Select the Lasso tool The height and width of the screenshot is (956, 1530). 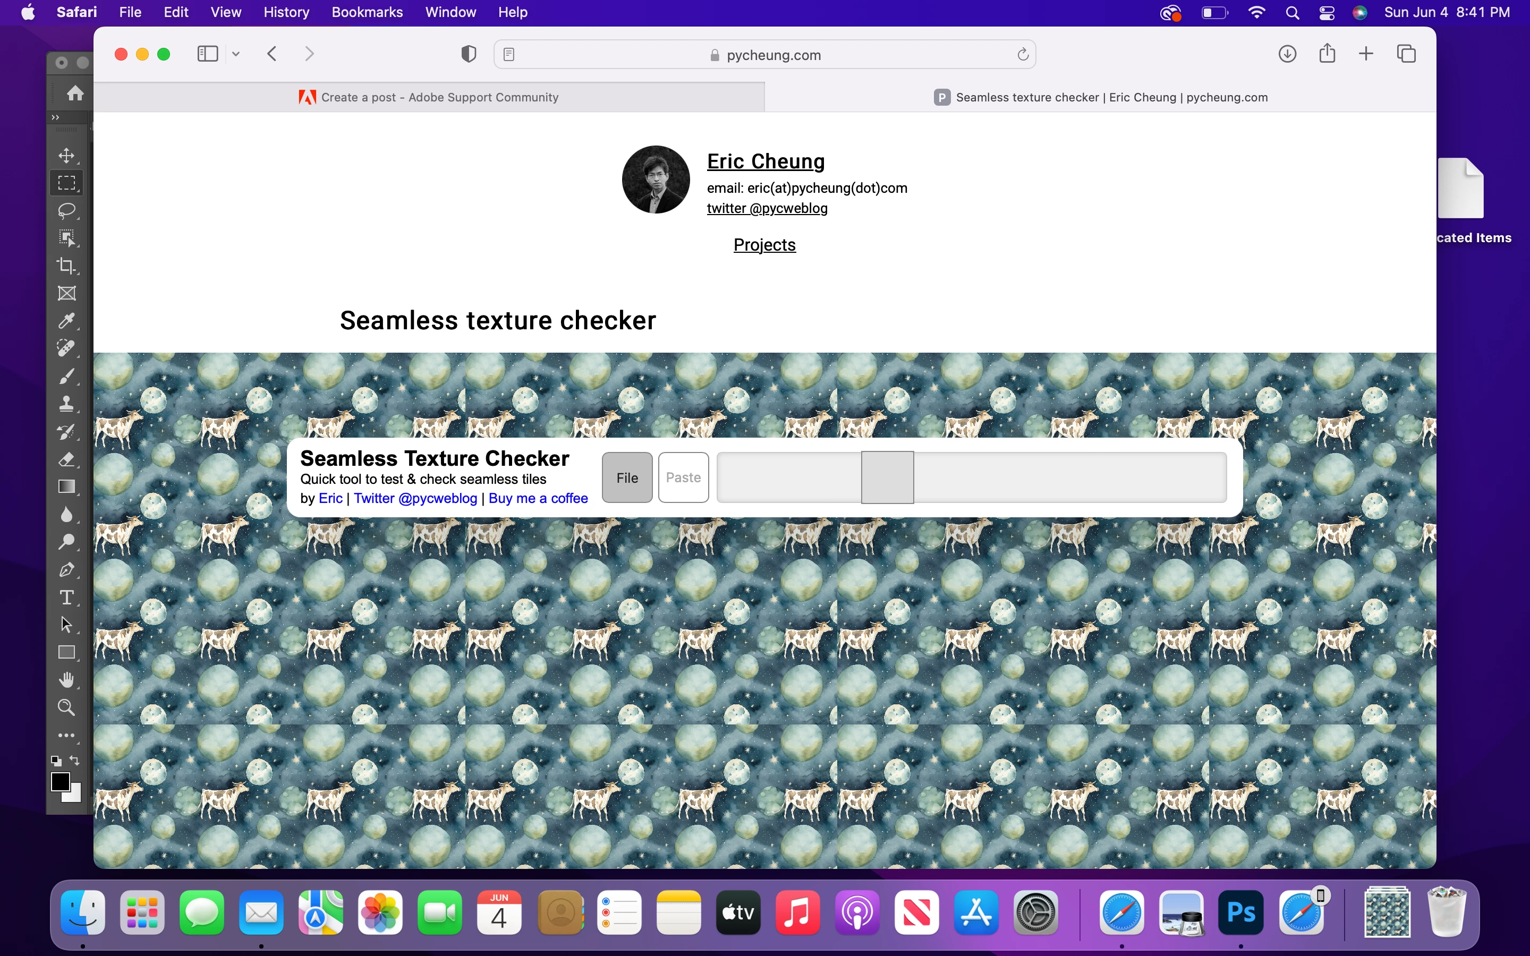coord(66,210)
